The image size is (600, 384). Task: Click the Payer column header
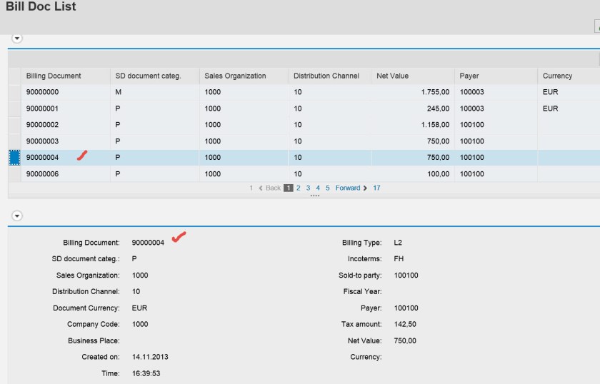469,76
